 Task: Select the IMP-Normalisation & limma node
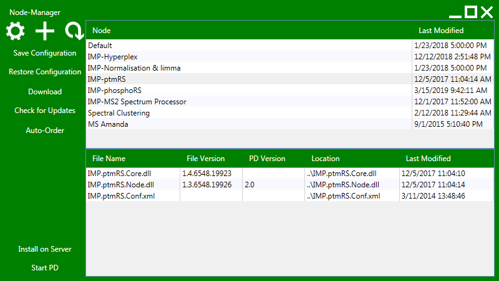290,68
